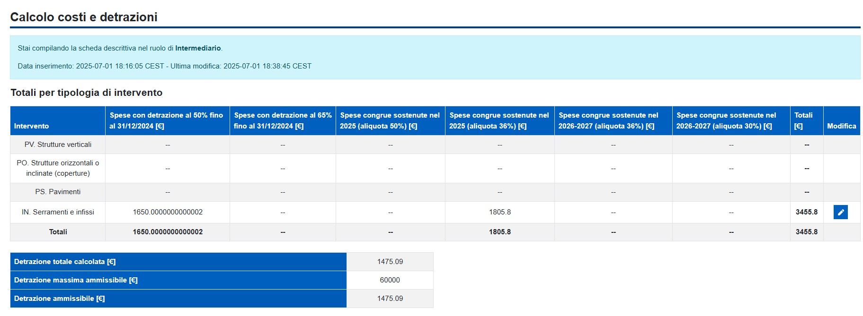Click the 'Detrazione totale calcolata [€]' label

tap(65, 262)
